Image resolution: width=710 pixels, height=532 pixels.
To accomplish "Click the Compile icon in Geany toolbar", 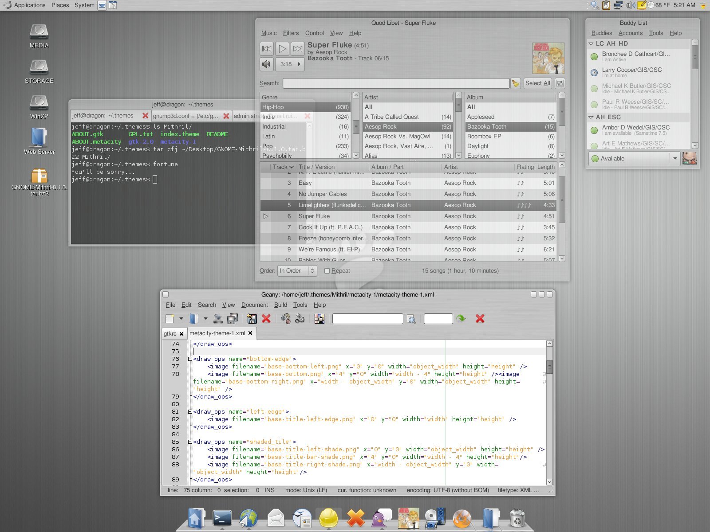I will coord(286,318).
